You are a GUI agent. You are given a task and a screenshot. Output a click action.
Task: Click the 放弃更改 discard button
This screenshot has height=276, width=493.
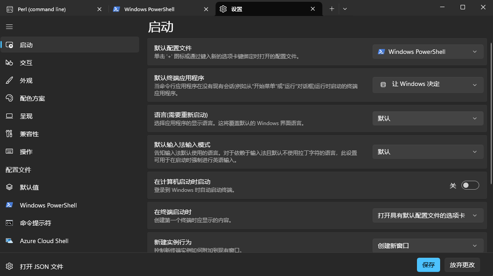tap(462, 265)
